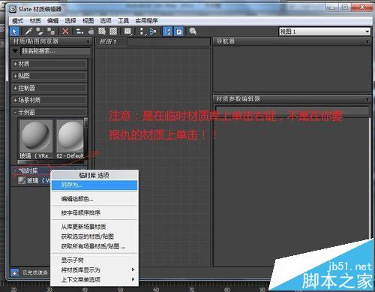Open the 视图 1 dropdown list

pyautogui.click(x=325, y=32)
